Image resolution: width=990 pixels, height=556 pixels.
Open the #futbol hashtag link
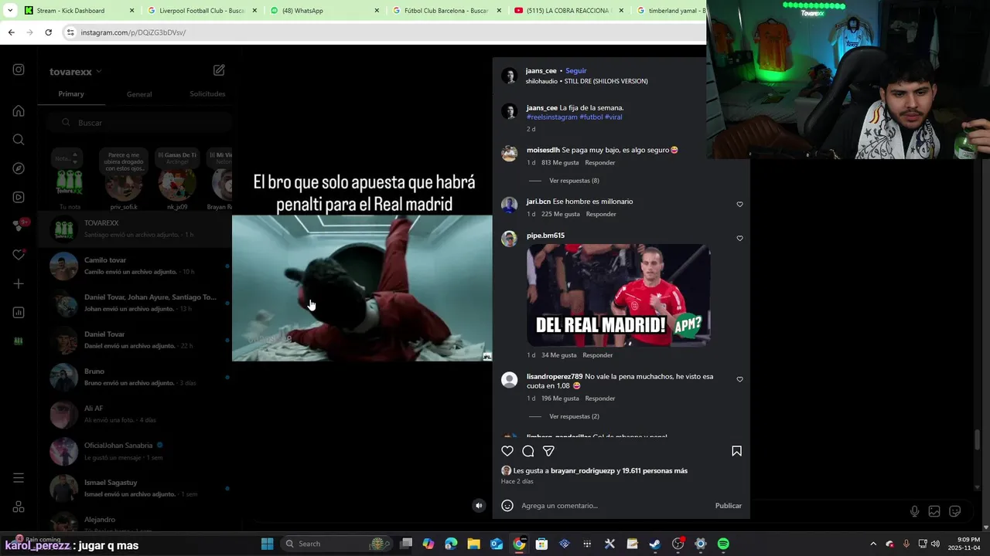[591, 117]
